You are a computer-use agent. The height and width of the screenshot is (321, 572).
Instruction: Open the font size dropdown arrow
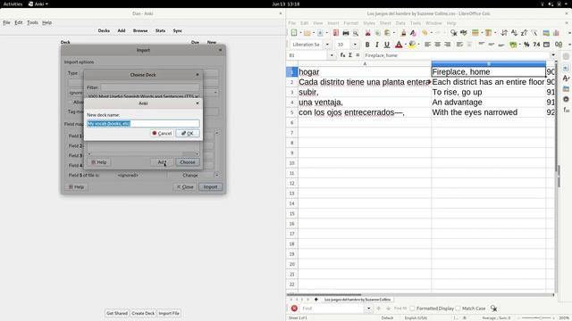pyautogui.click(x=355, y=45)
